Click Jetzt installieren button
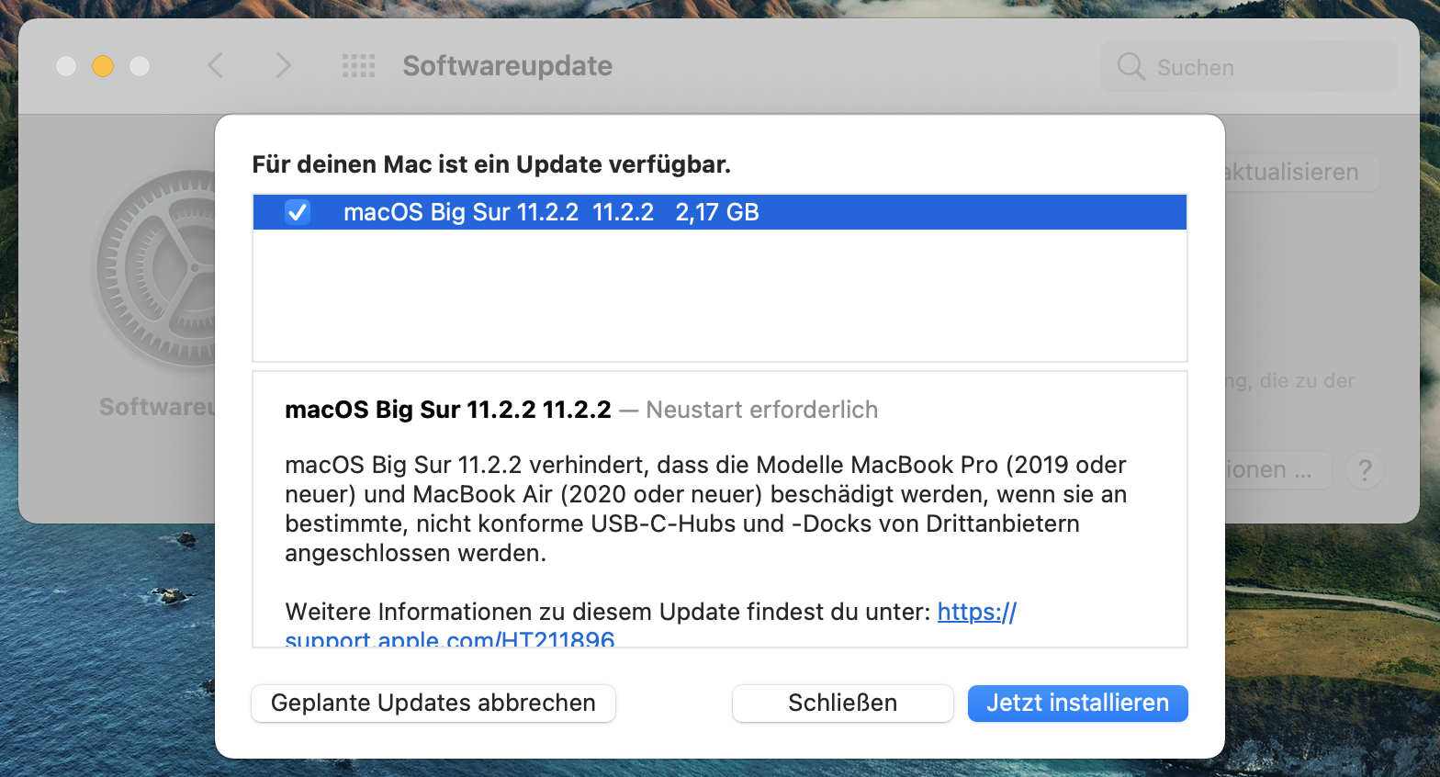The height and width of the screenshot is (777, 1440). (1077, 703)
